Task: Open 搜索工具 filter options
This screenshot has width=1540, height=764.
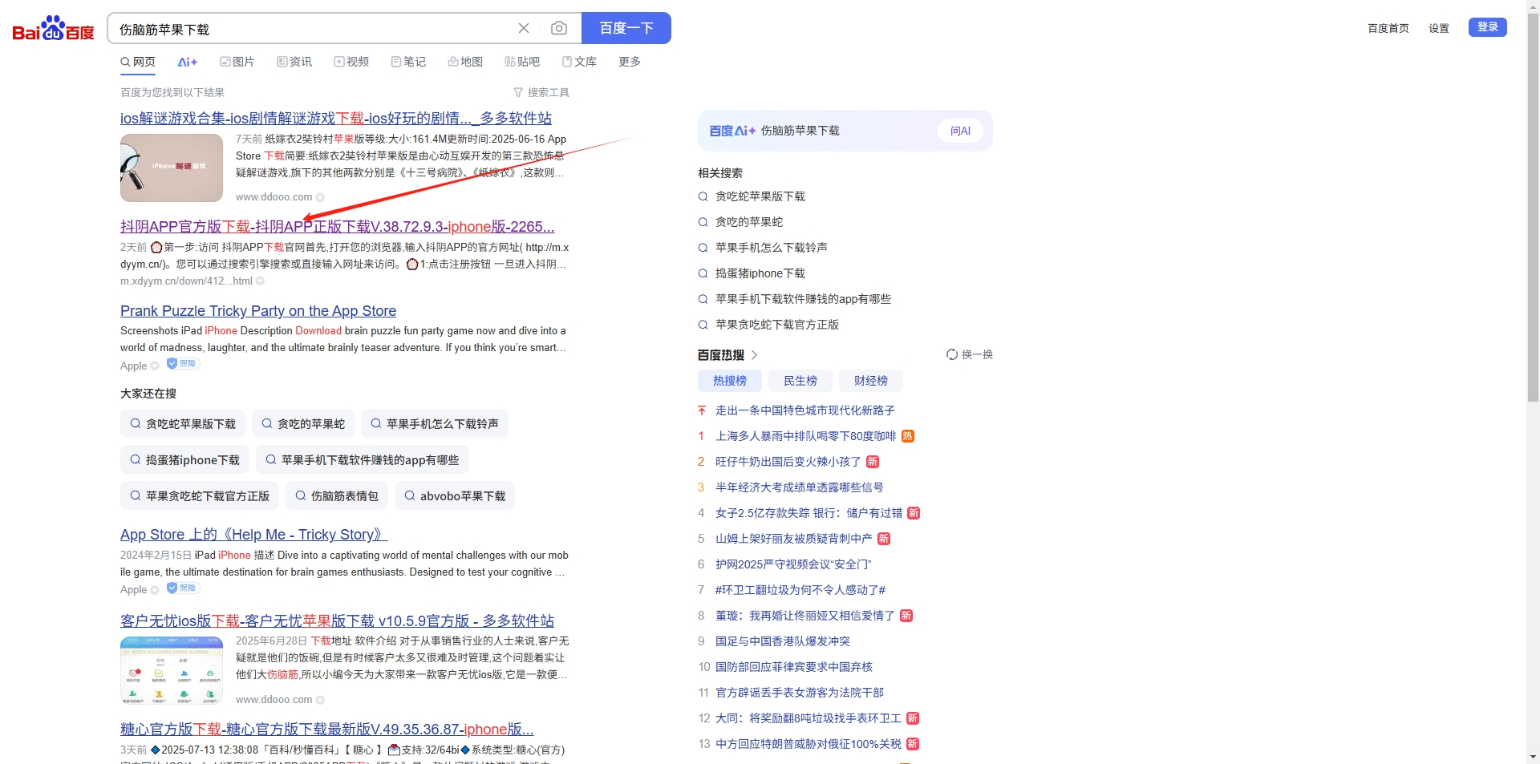Action: 541,92
